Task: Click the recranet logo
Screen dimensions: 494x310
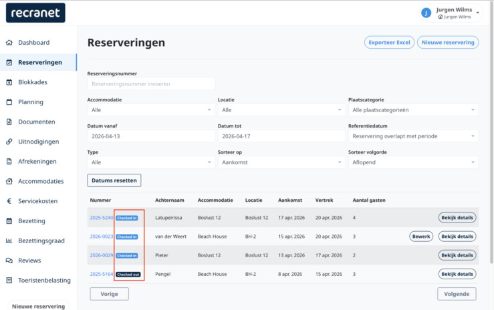Action: pyautogui.click(x=35, y=13)
